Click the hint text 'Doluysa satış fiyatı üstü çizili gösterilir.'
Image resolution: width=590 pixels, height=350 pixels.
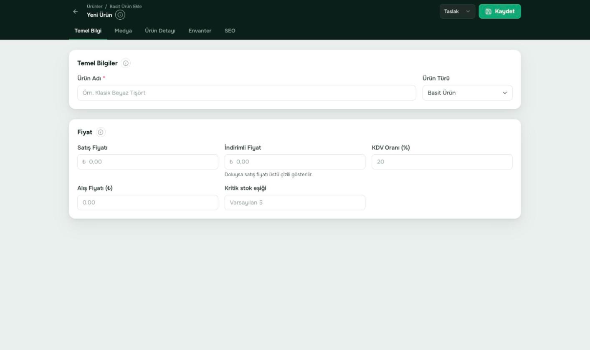point(268,175)
